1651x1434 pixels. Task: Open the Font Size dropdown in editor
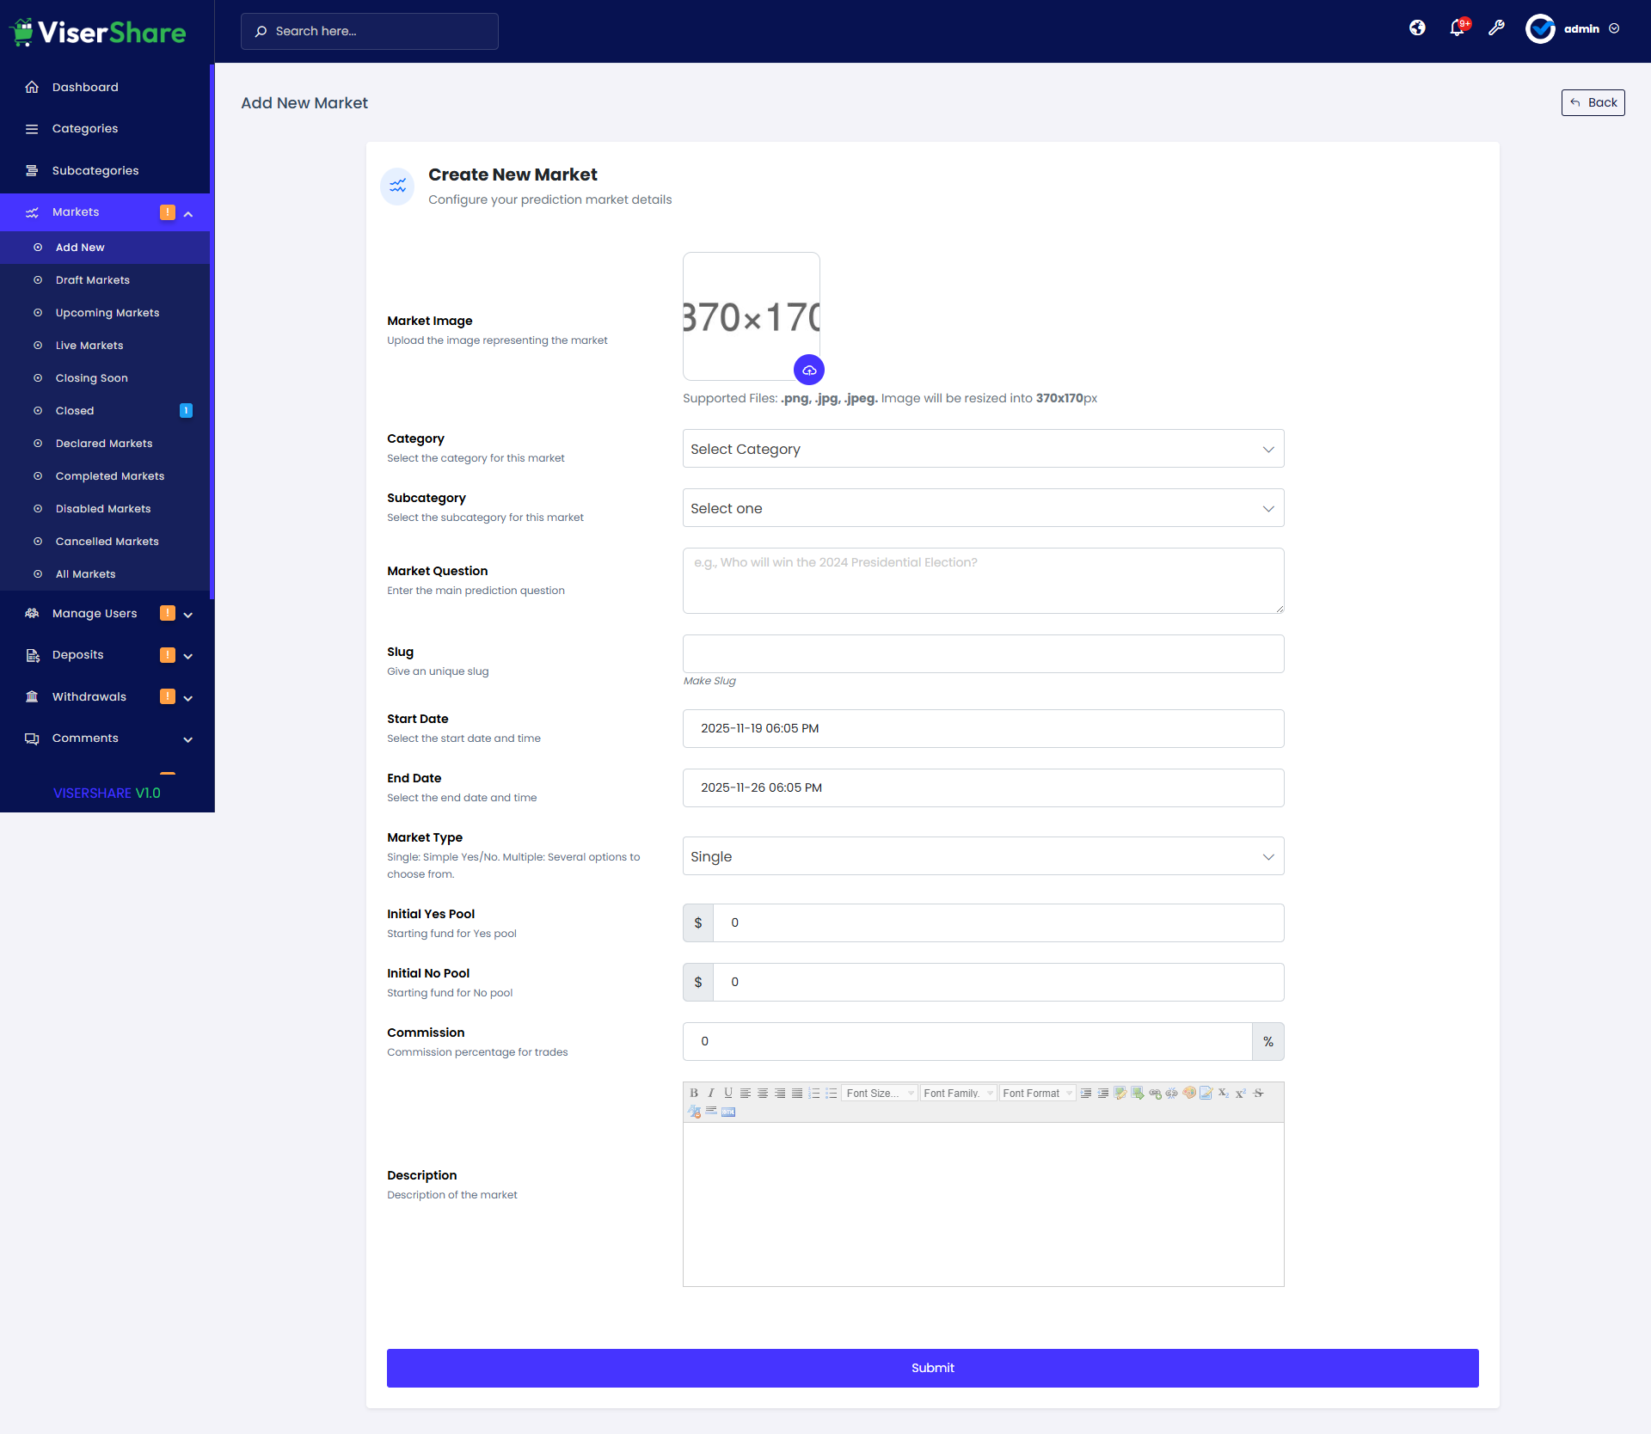coord(880,1093)
